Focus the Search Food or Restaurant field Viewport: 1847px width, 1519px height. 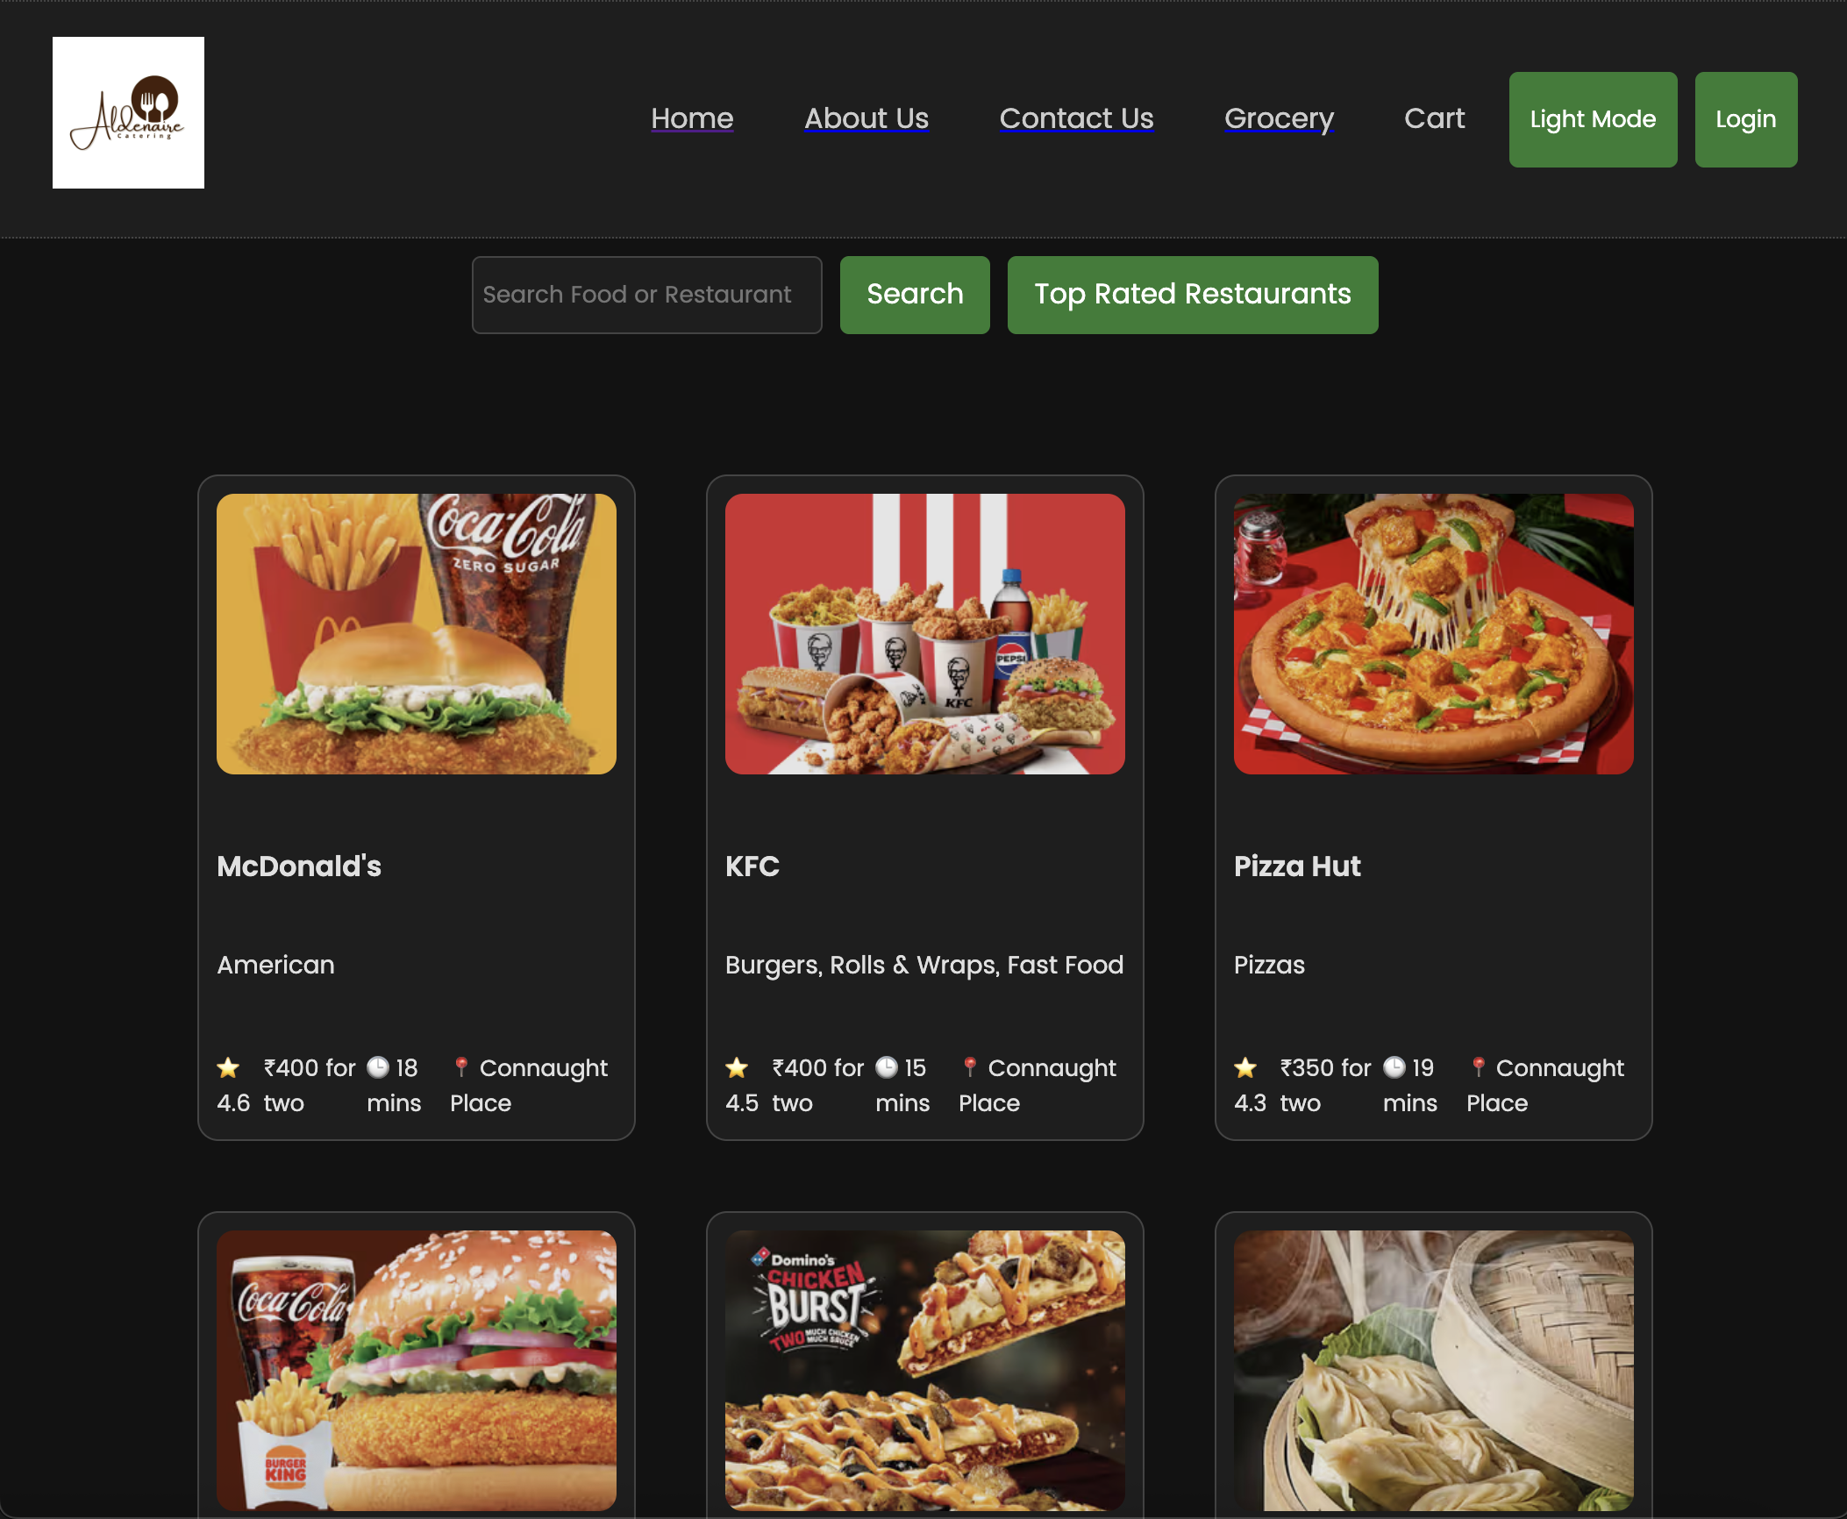pyautogui.click(x=646, y=295)
